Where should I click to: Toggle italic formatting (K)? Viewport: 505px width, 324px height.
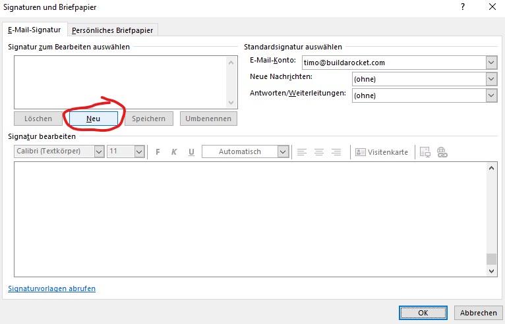point(174,152)
